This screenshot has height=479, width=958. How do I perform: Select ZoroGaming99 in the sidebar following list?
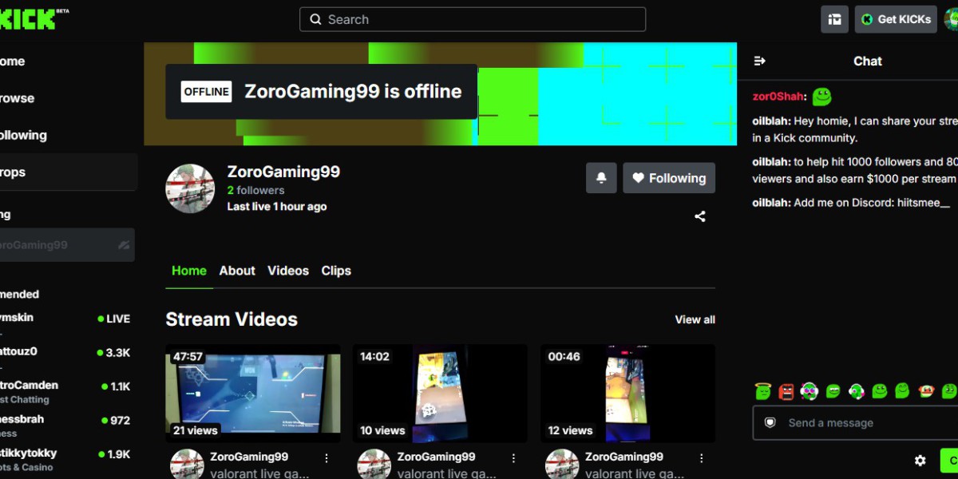point(67,245)
